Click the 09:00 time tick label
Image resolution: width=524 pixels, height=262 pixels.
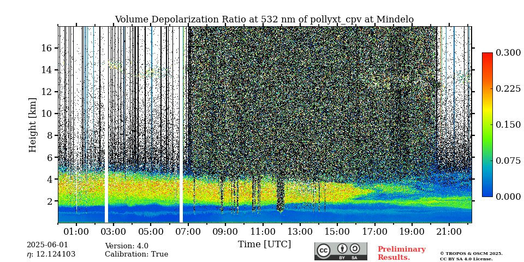click(x=225, y=231)
